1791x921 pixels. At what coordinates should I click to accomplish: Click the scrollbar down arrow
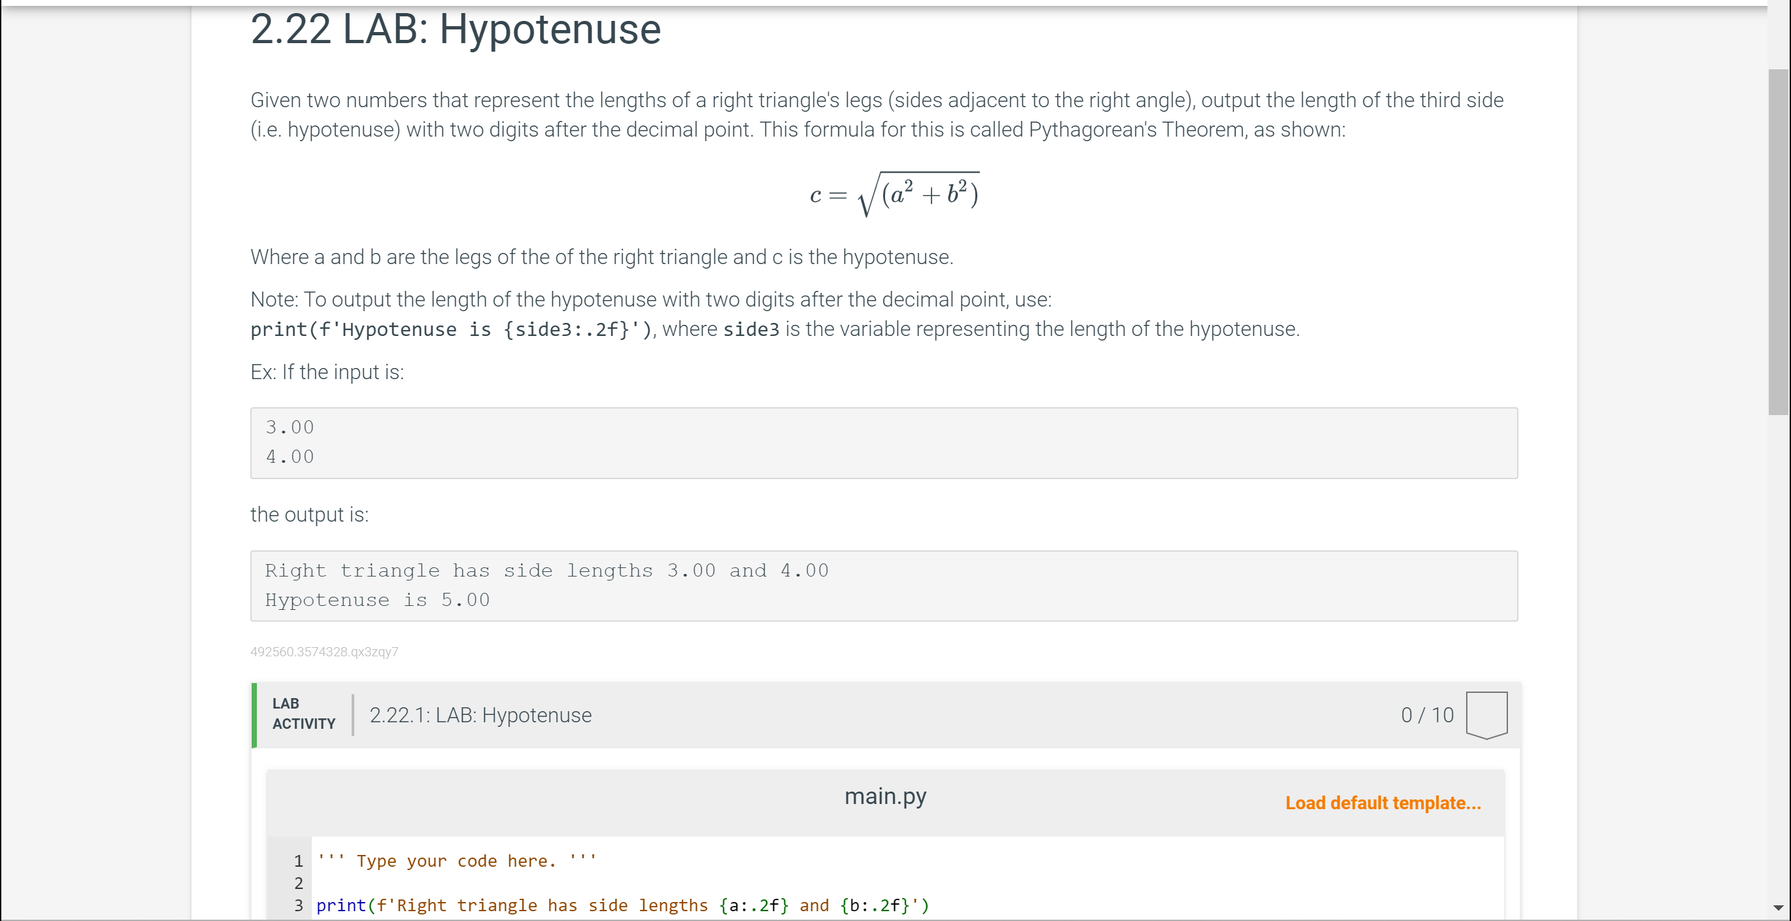point(1778,907)
